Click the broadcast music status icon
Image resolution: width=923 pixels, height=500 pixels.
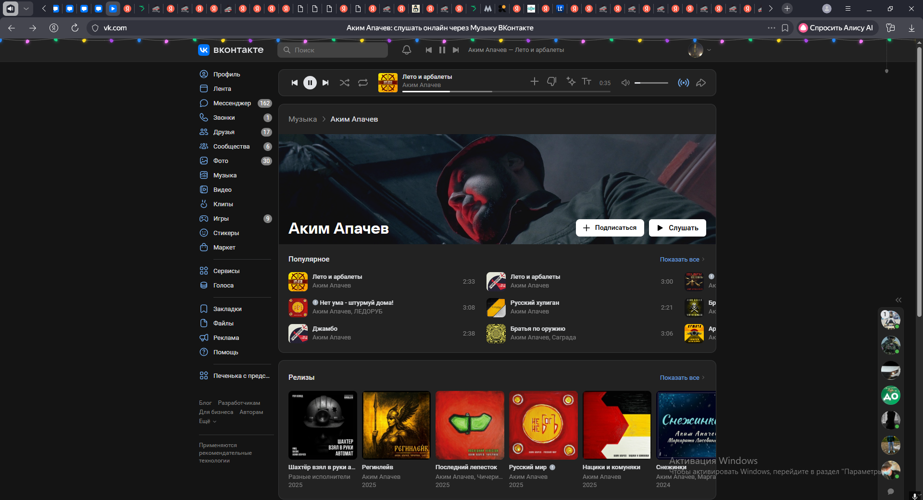pos(683,83)
